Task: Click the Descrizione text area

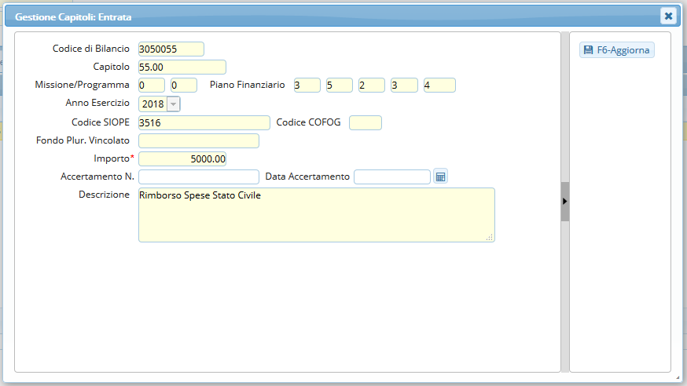Action: point(316,214)
